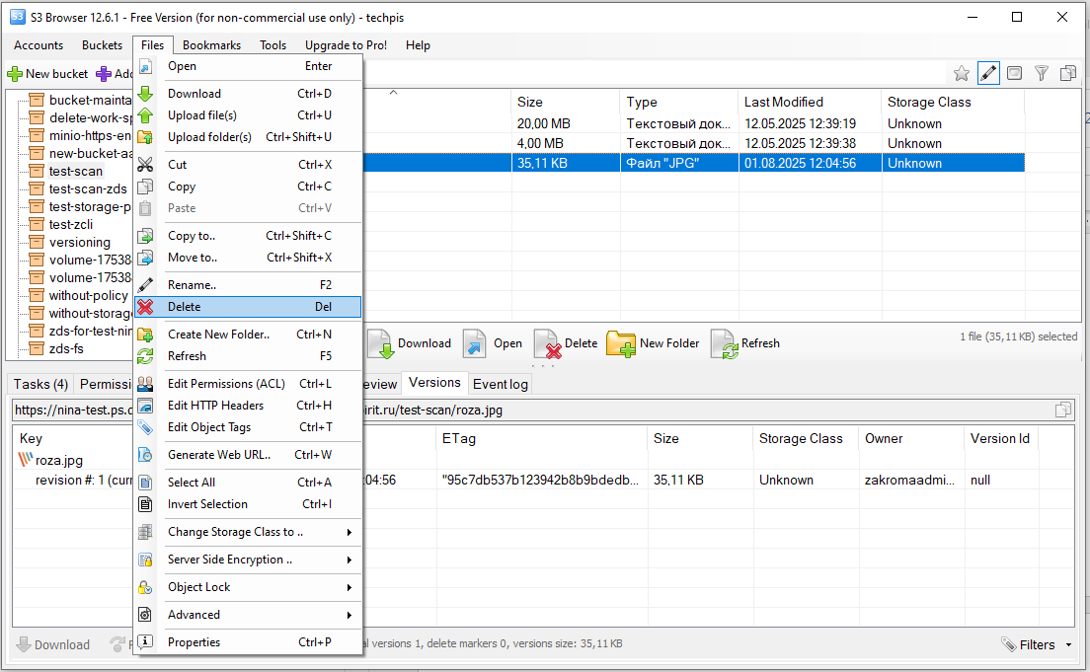Open Upgrade to Pro! menu
Image resolution: width=1090 pixels, height=672 pixels.
pyautogui.click(x=346, y=45)
